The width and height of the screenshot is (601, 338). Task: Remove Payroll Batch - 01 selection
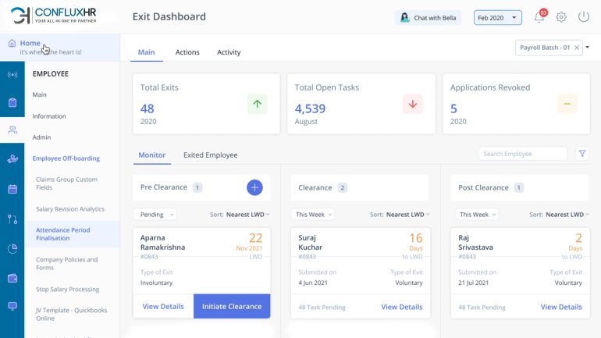click(x=577, y=48)
